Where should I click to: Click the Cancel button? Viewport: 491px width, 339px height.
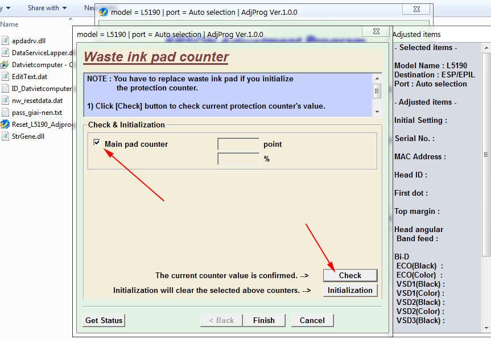coord(312,320)
